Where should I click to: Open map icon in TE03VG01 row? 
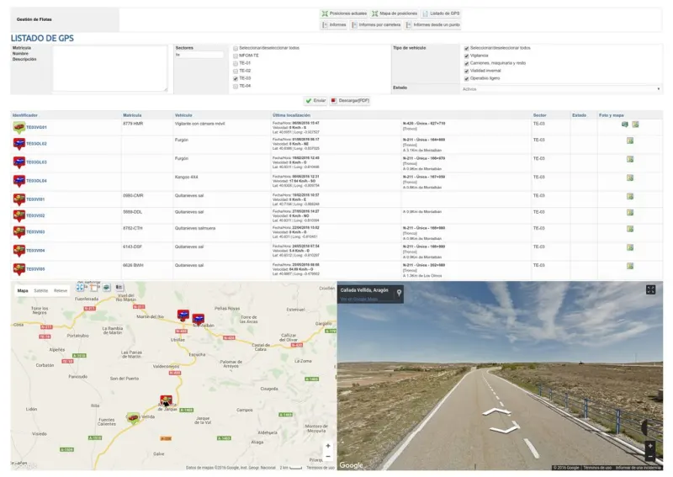tap(635, 125)
